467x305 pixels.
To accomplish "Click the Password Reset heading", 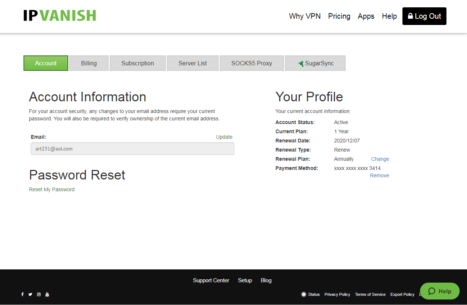I will point(77,175).
